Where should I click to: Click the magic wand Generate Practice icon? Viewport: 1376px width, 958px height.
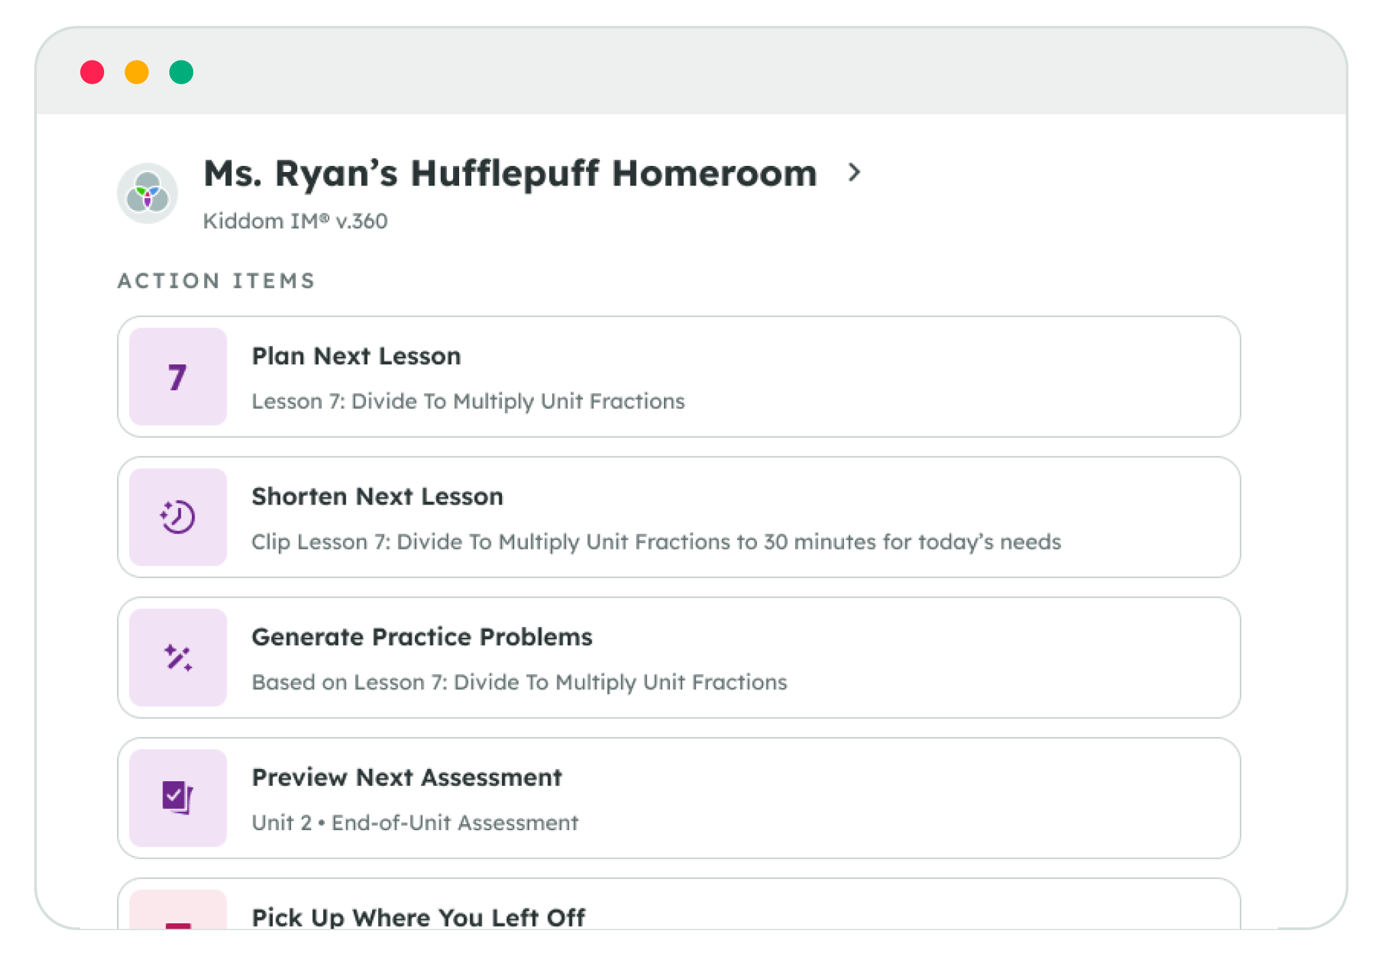178,657
